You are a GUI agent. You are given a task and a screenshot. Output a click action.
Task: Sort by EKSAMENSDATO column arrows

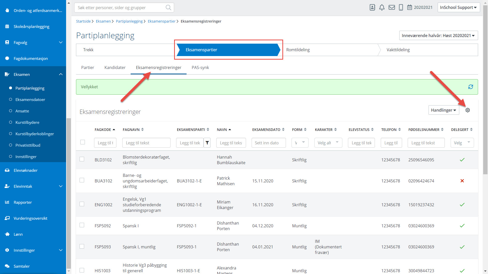(283, 130)
